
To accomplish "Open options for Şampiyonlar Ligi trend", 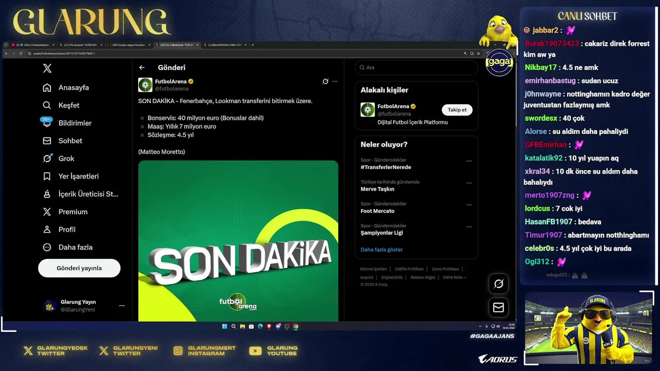I will pos(469,227).
